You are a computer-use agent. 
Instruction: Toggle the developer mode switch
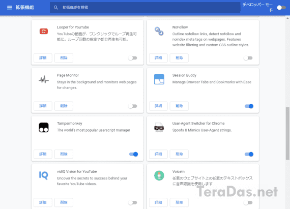point(281,8)
